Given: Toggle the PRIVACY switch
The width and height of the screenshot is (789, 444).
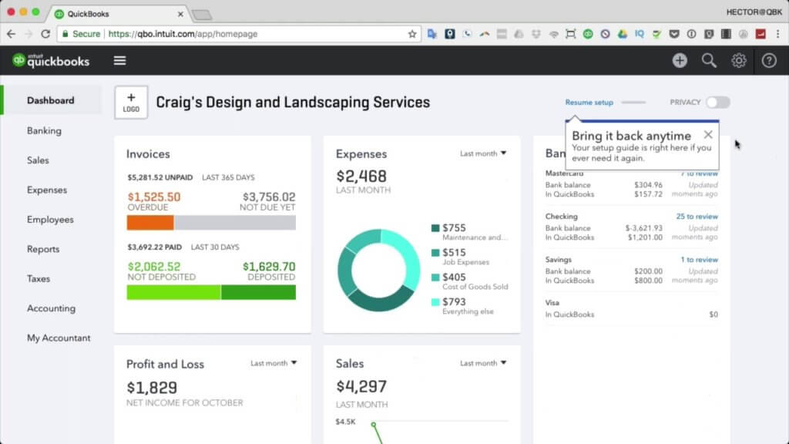Looking at the screenshot, I should click(x=717, y=103).
